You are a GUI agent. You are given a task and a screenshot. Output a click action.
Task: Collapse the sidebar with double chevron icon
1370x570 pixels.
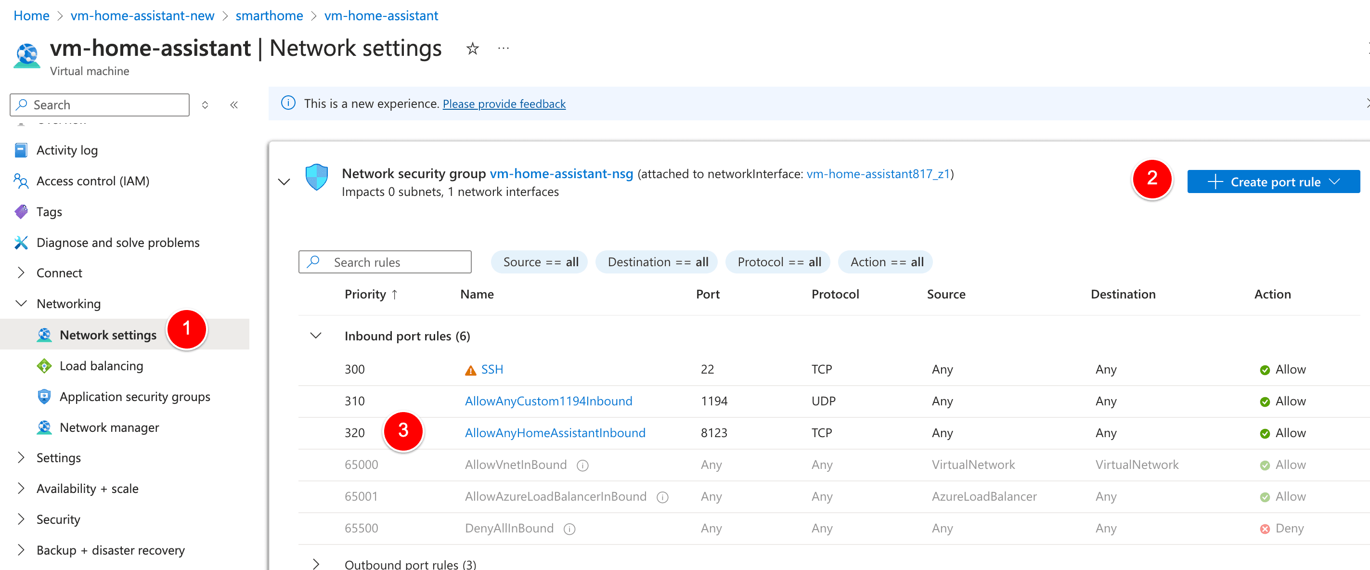point(234,105)
